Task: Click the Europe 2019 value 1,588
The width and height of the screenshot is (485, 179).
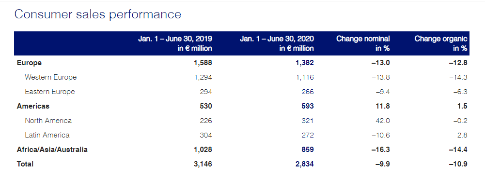Action: pyautogui.click(x=203, y=63)
